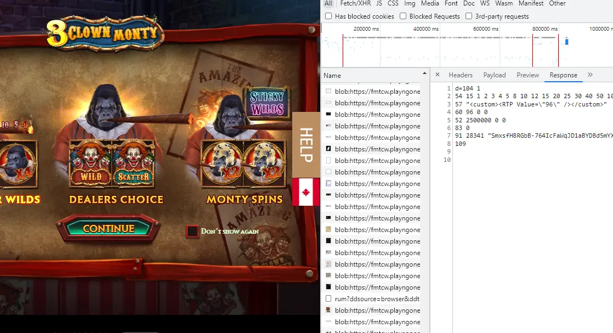Select the Scatter clown symbol
Viewport: 613px width, 333px height.
[x=133, y=163]
